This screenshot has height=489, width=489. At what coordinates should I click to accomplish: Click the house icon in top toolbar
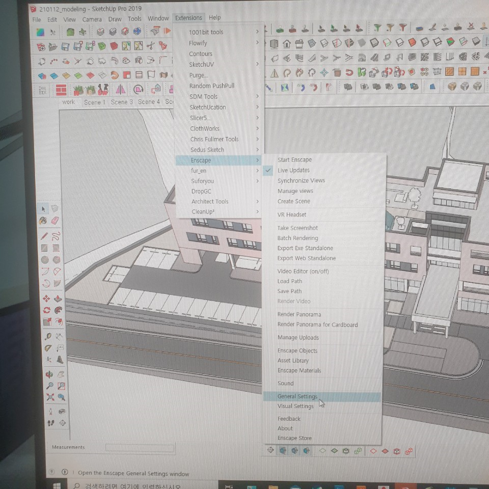(x=287, y=44)
